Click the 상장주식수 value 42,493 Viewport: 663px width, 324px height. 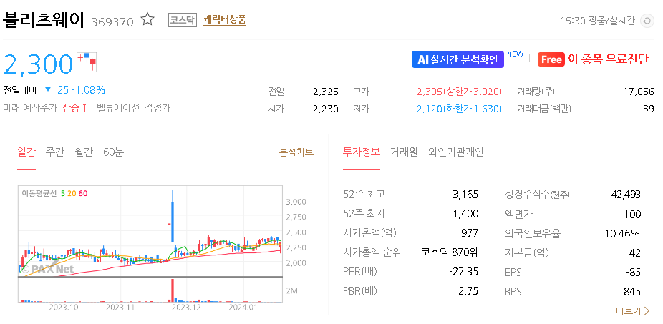click(x=626, y=195)
